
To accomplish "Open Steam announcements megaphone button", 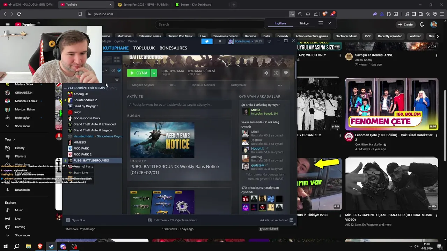I will click(207, 41).
